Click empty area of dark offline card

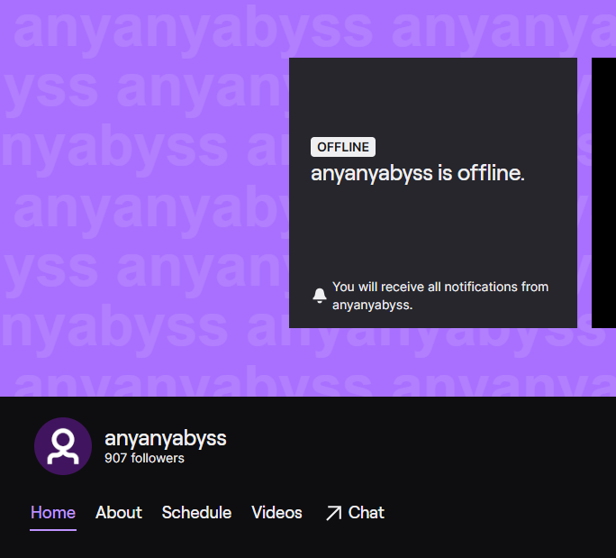pos(432,232)
